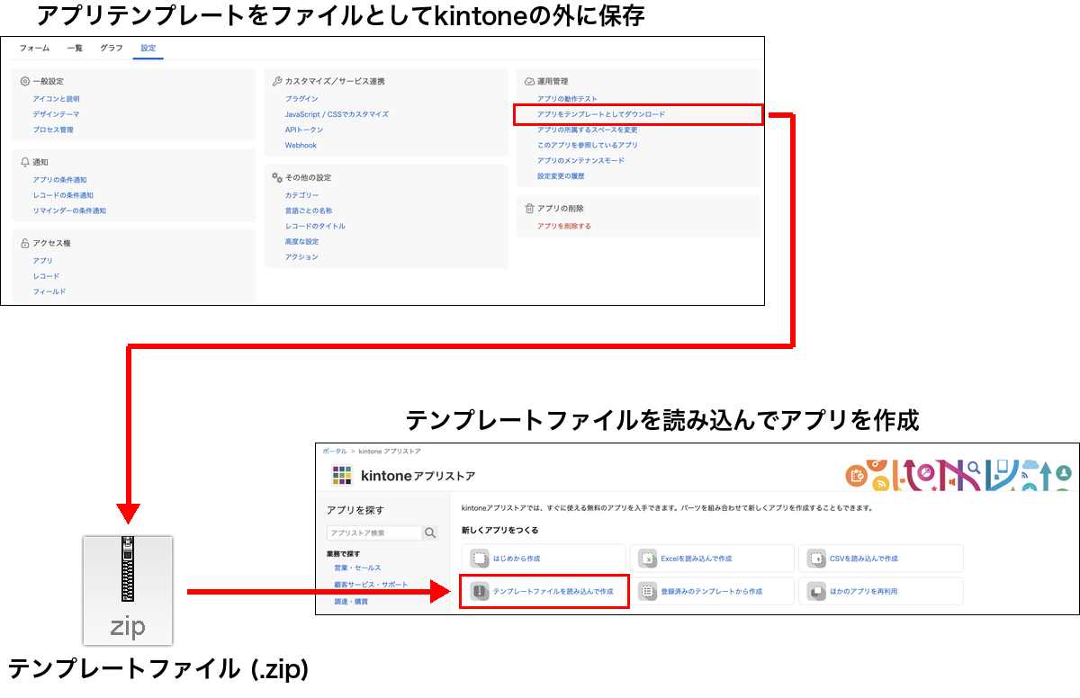This screenshot has width=1080, height=698.
Task: Click ほかのアプリを再利用 button
Action: (880, 591)
